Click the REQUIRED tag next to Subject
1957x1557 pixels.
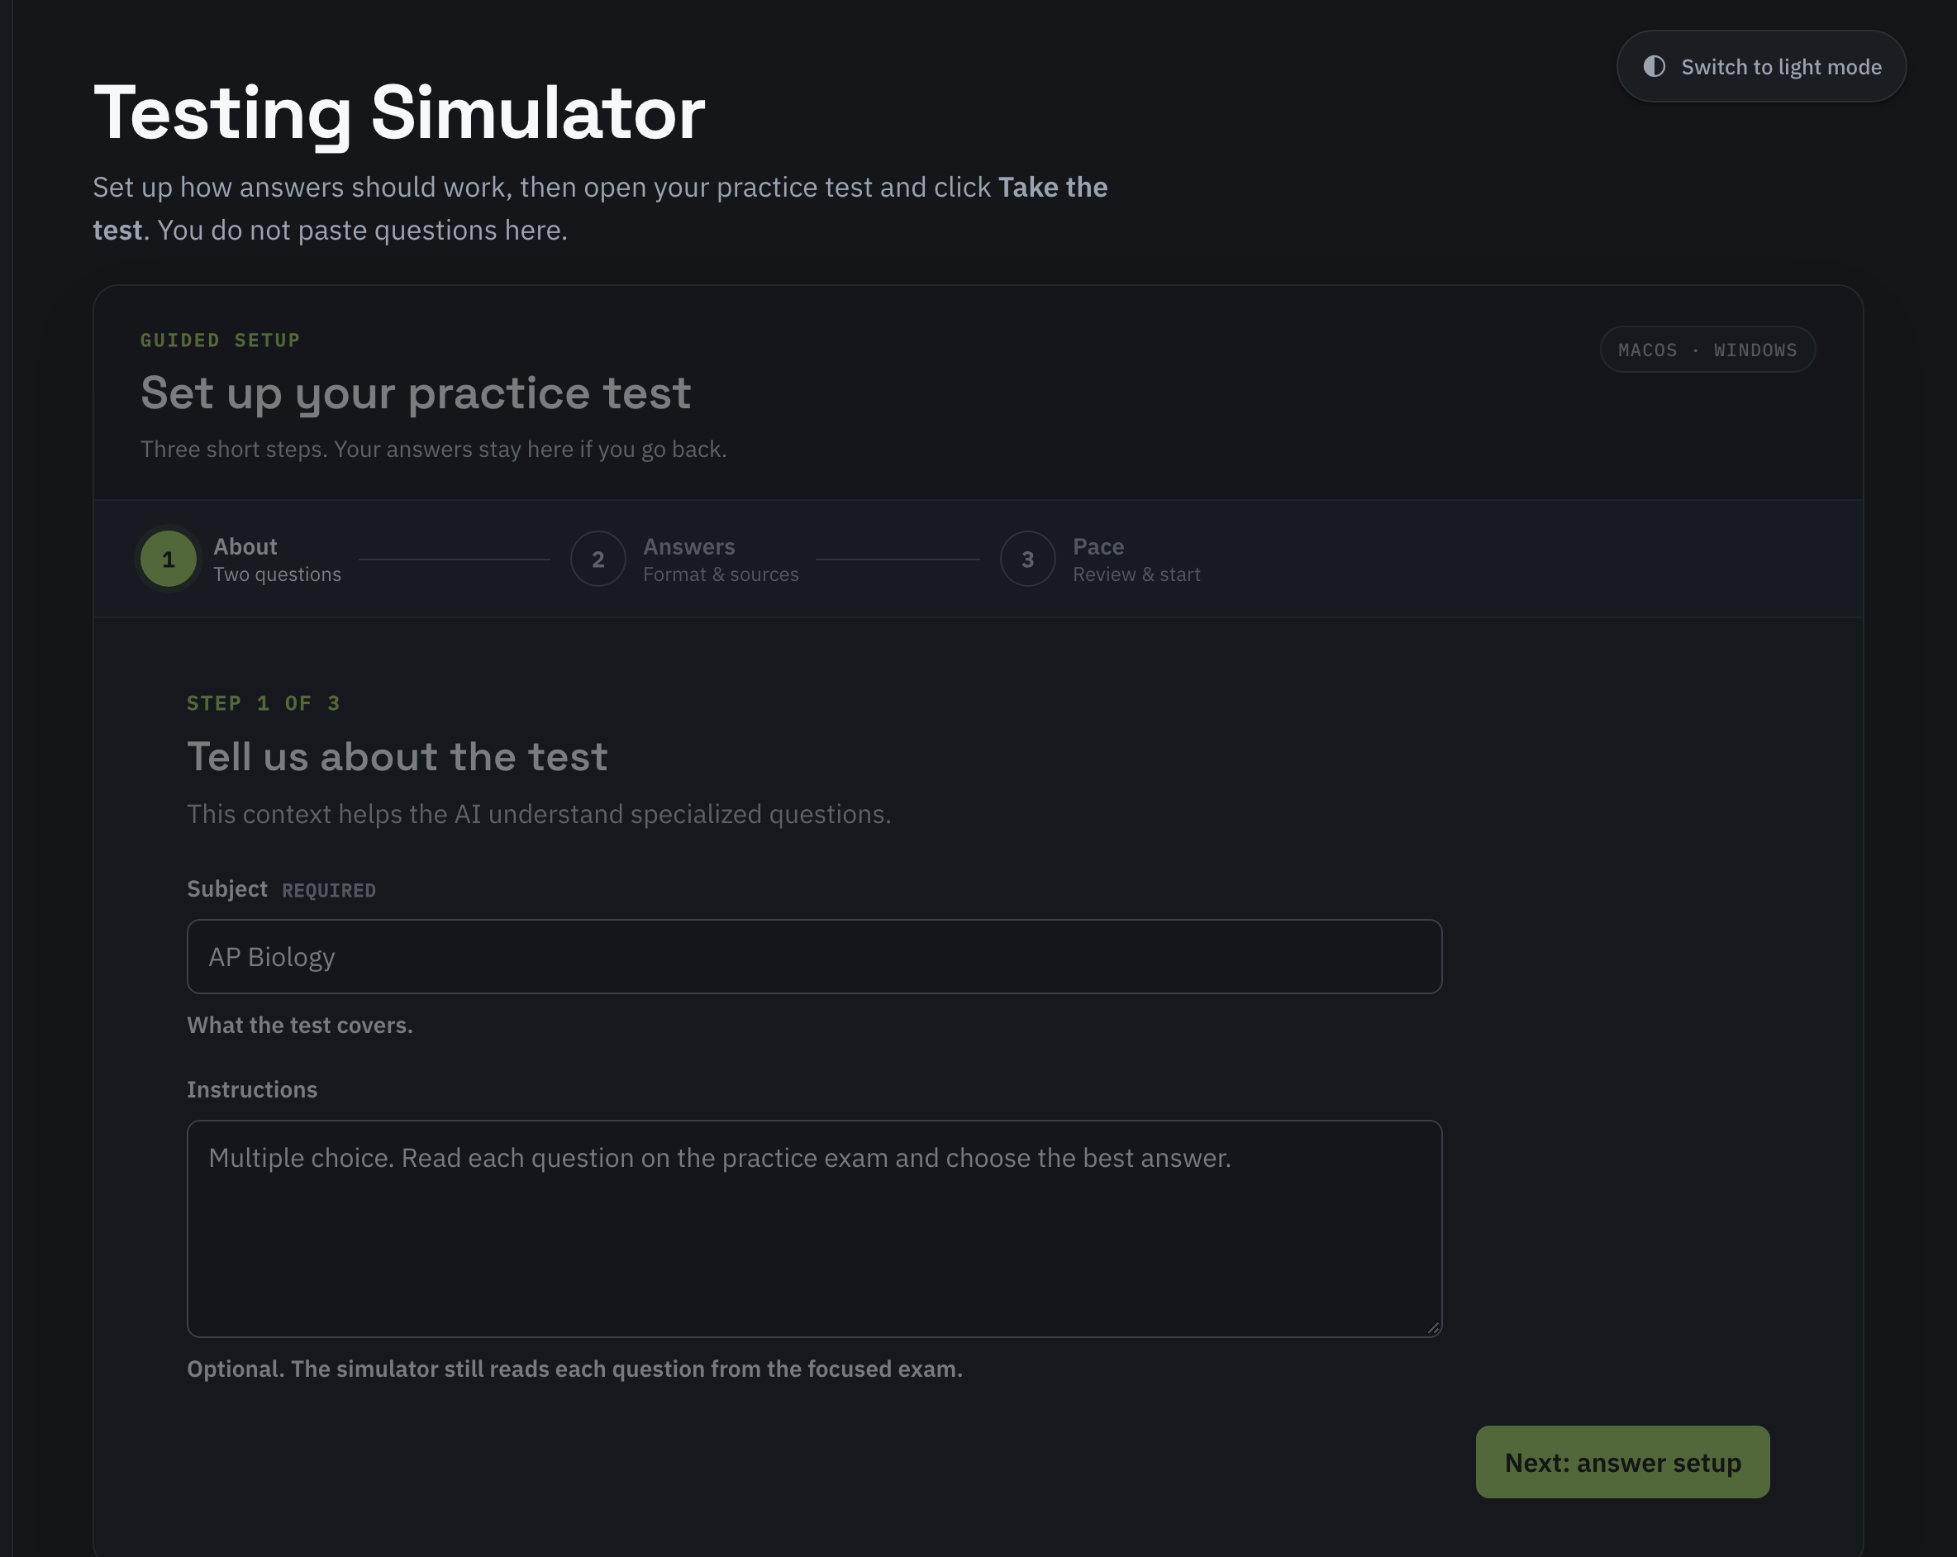[x=329, y=891]
